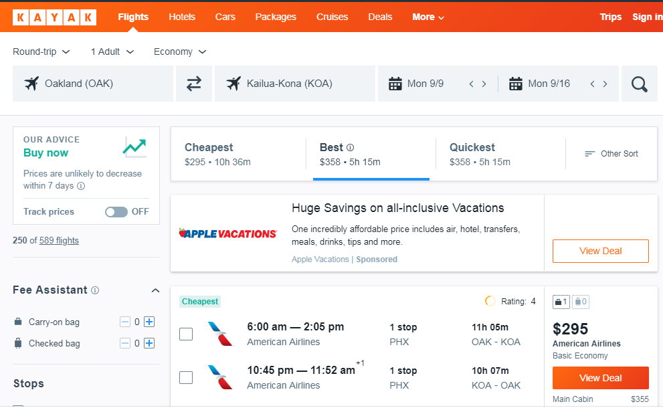Click Sign in link
This screenshot has width=663, height=408.
tap(648, 17)
